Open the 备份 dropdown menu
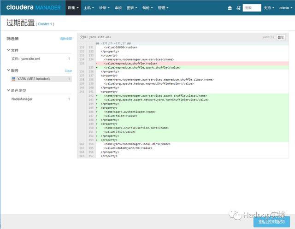 coord(147,8)
